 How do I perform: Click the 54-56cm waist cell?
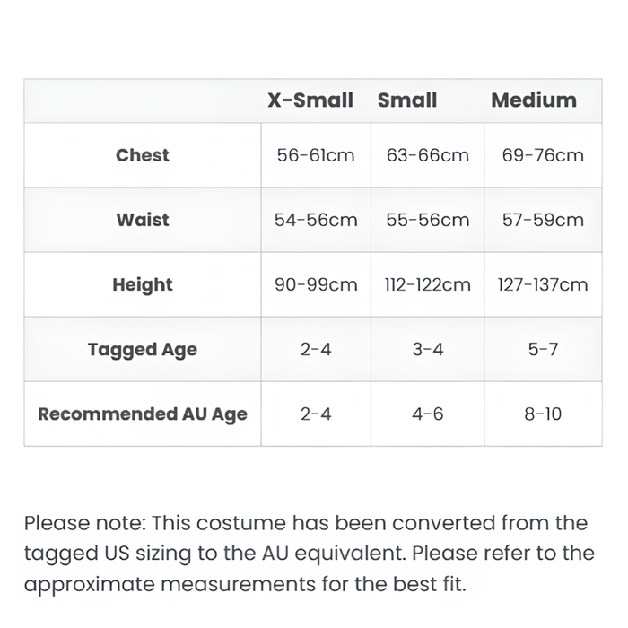coord(316,220)
